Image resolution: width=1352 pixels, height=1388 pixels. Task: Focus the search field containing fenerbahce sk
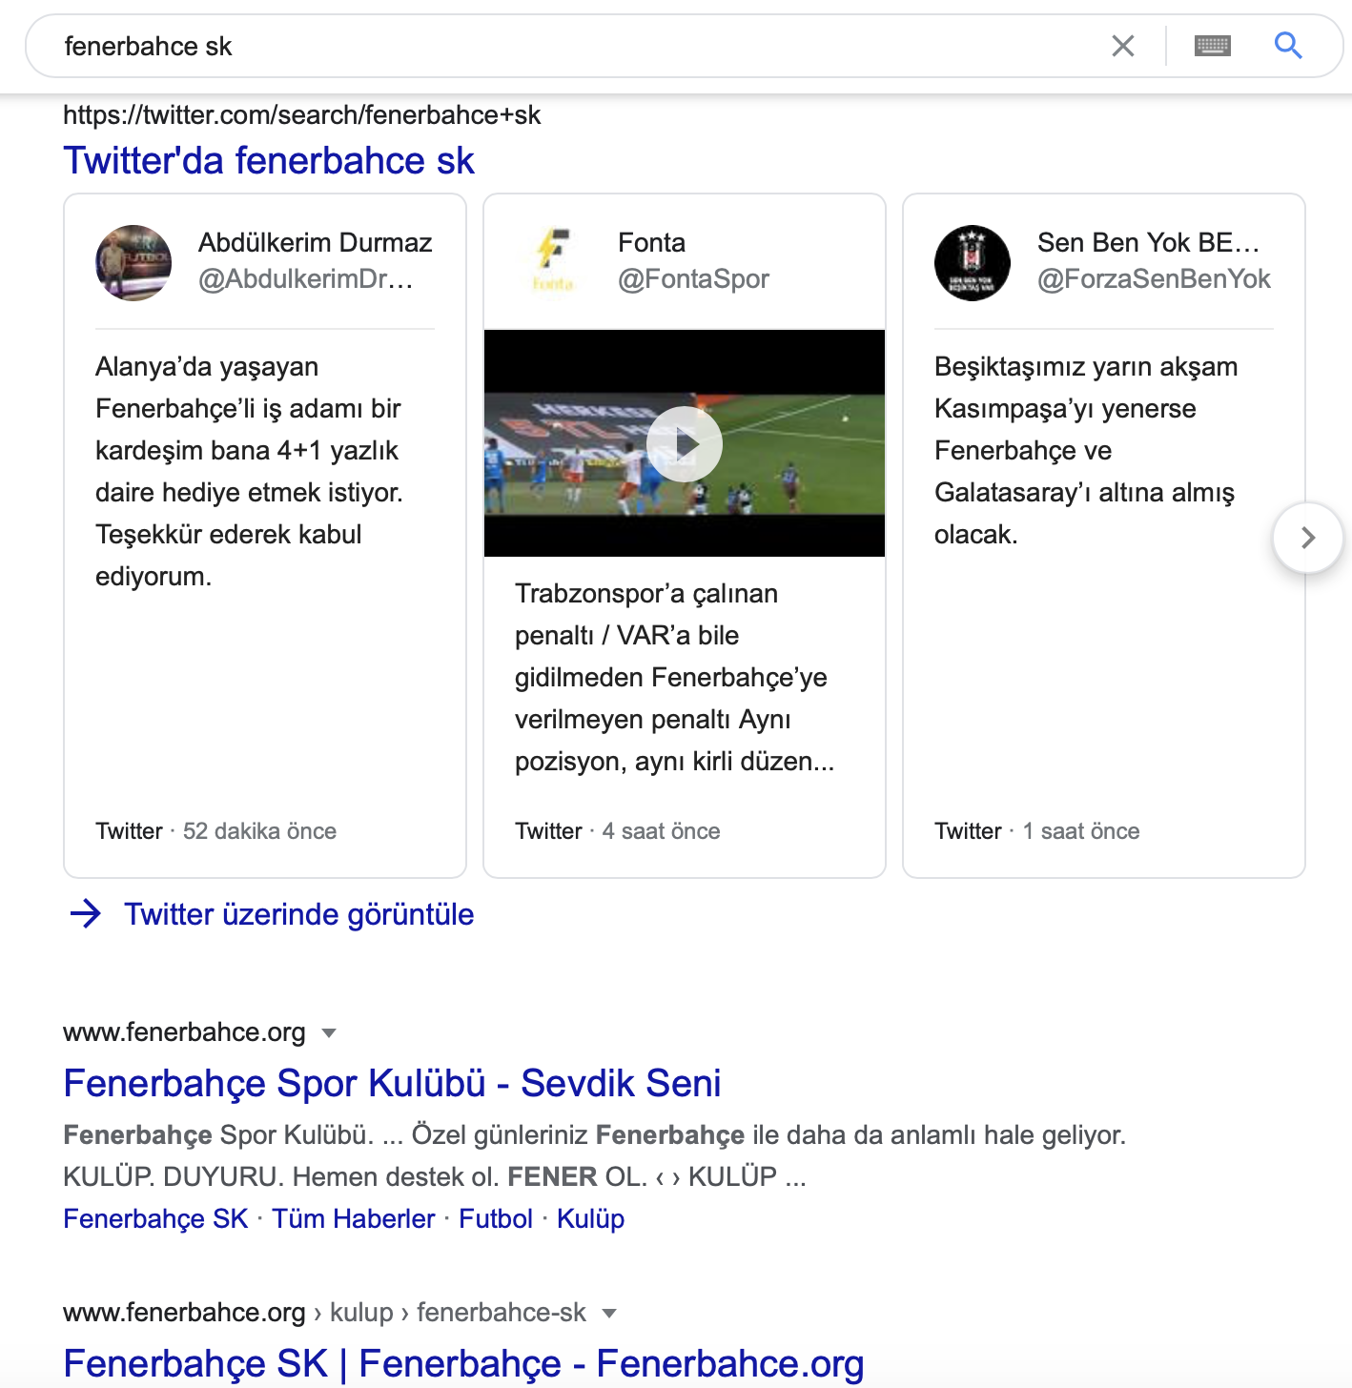pos(572,46)
